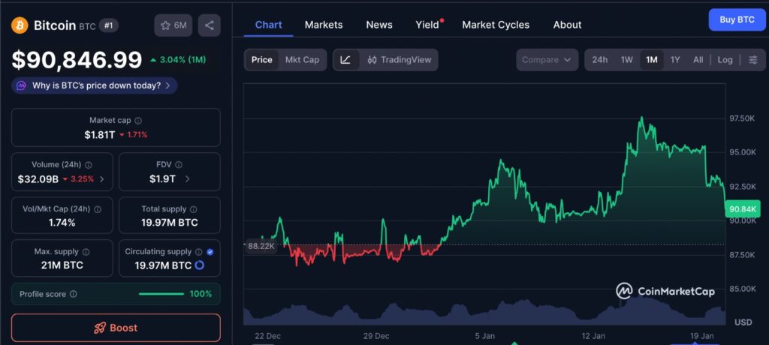Select Mkt Cap toggle on chart
The image size is (769, 345).
pyautogui.click(x=302, y=60)
